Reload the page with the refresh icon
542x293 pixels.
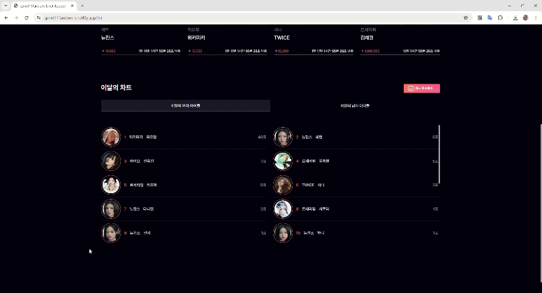click(x=27, y=17)
